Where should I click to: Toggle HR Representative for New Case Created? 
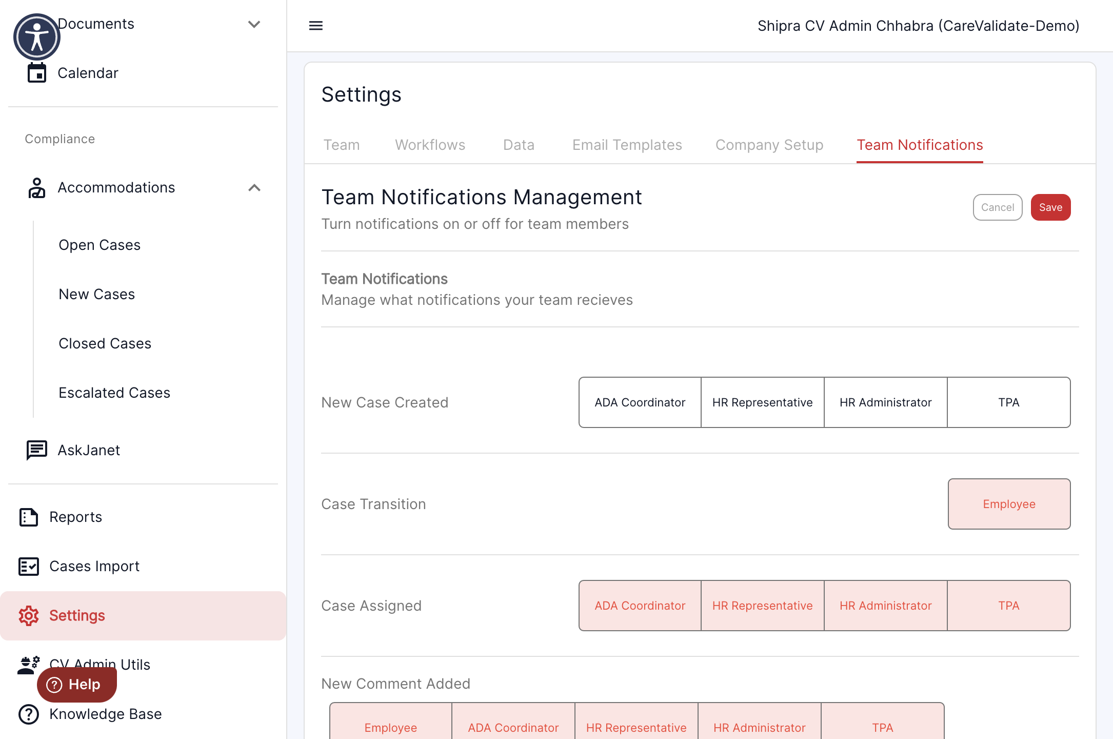(762, 402)
